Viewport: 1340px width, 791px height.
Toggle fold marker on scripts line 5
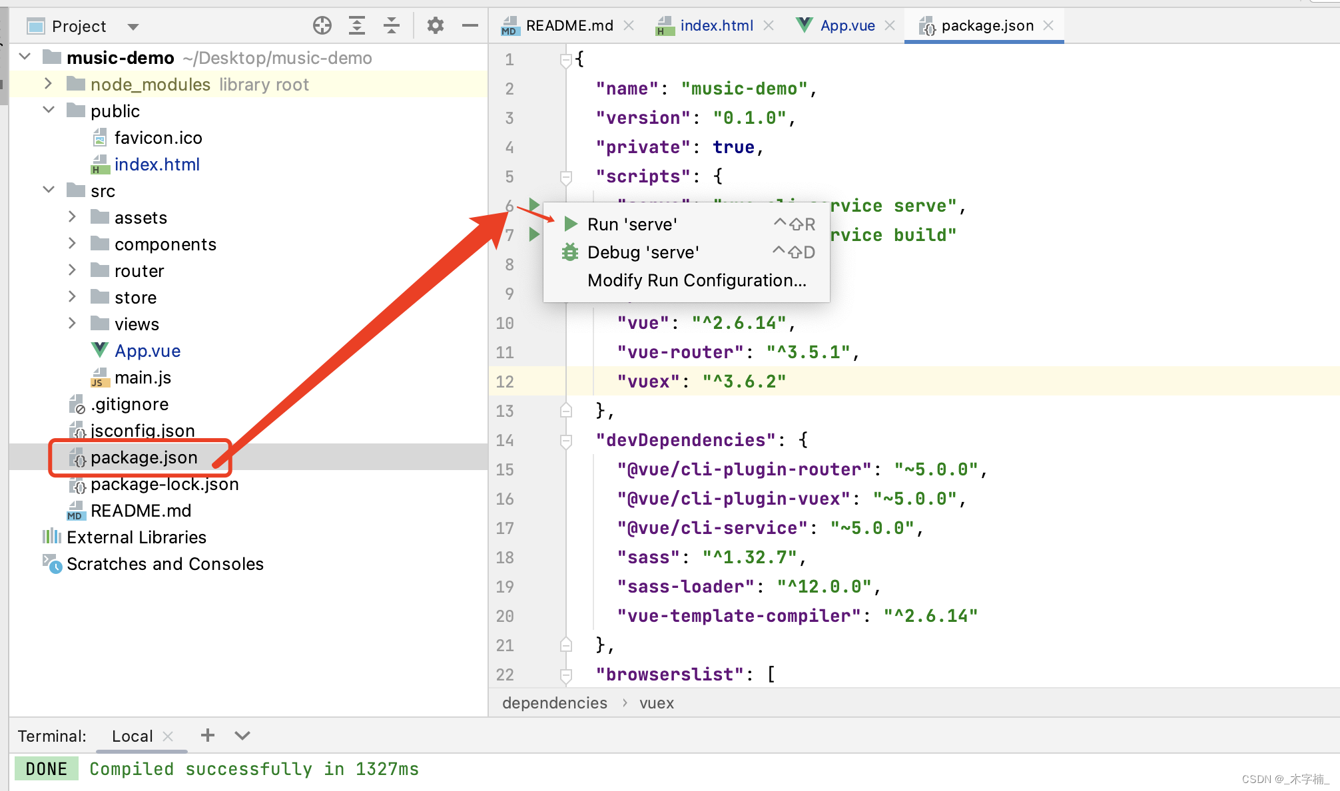(566, 176)
